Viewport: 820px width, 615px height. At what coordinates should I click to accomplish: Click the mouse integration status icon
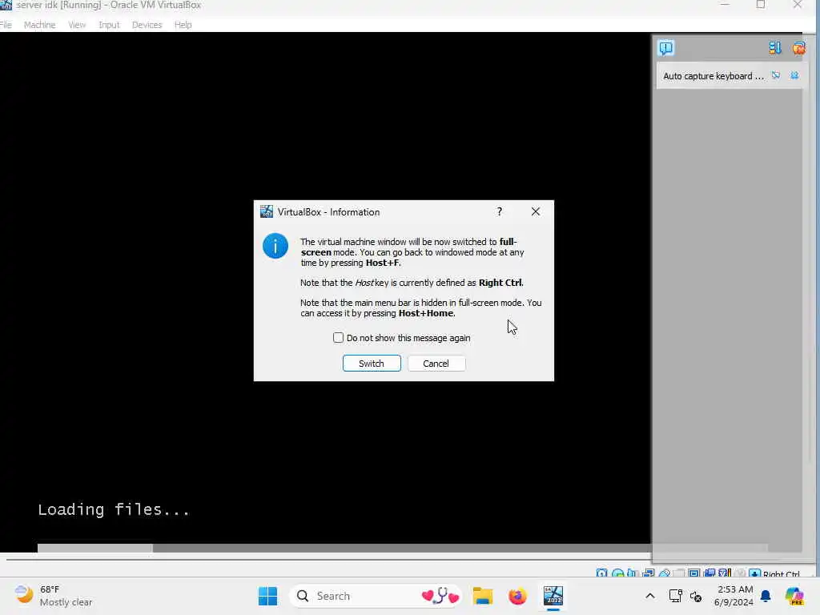pos(741,573)
